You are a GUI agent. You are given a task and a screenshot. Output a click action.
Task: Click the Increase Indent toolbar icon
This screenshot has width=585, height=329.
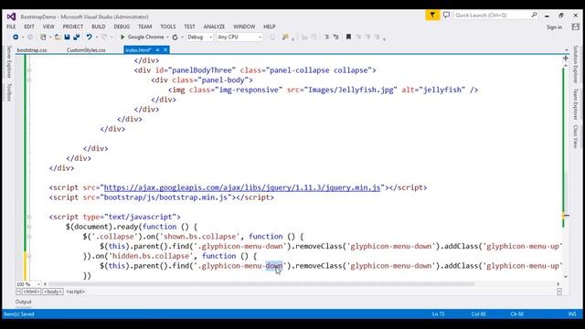[335, 37]
